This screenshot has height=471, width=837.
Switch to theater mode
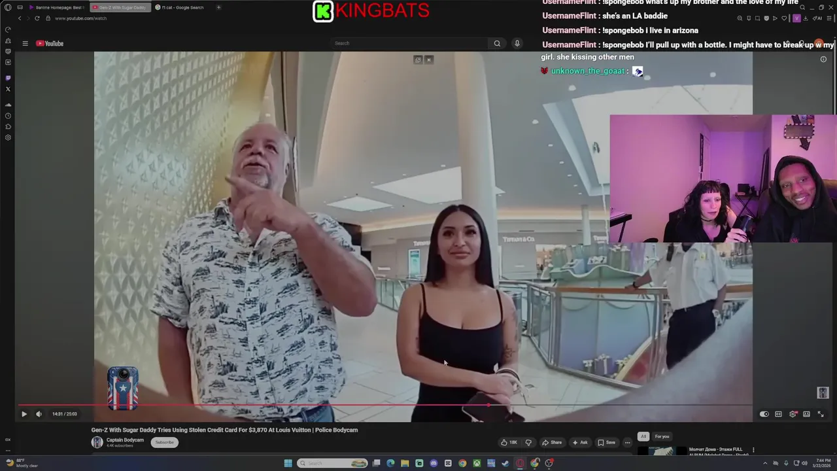pyautogui.click(x=806, y=414)
